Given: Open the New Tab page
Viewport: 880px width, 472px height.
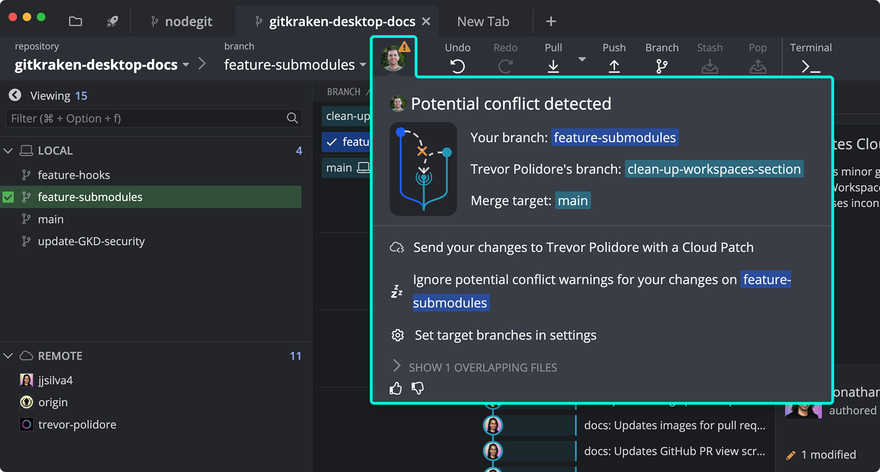Looking at the screenshot, I should [483, 21].
